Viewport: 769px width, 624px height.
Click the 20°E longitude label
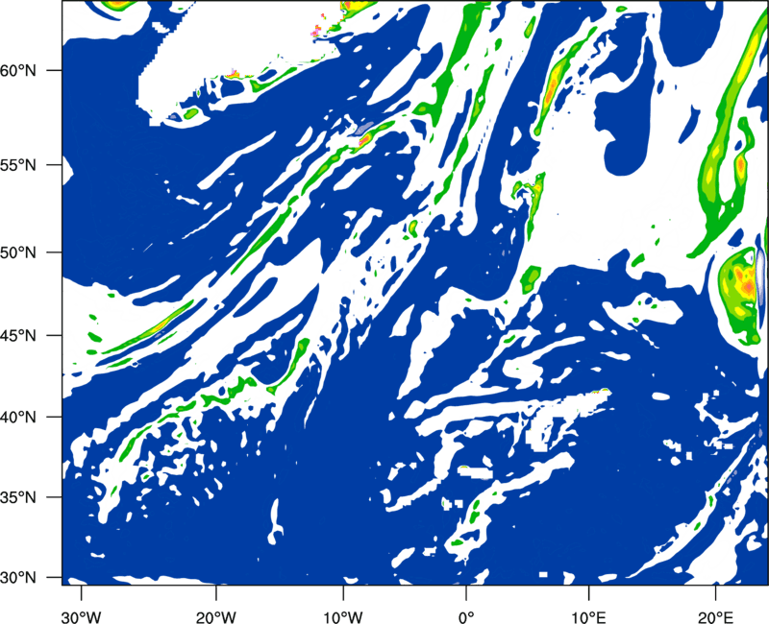pos(715,616)
